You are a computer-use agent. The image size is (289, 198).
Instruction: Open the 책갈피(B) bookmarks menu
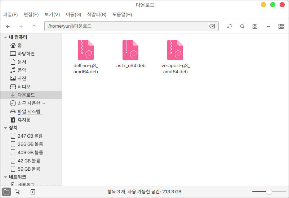[x=97, y=15]
